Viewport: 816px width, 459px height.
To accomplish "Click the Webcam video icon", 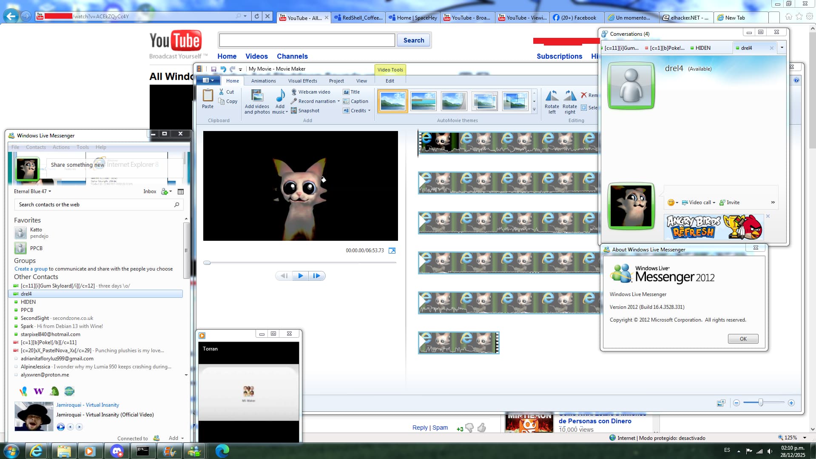I will point(294,92).
